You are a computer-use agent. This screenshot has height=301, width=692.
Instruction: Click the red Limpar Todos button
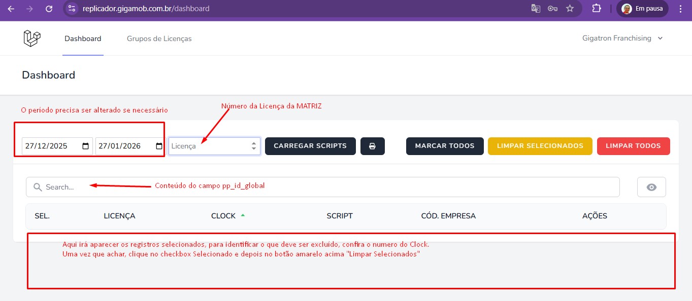(633, 146)
